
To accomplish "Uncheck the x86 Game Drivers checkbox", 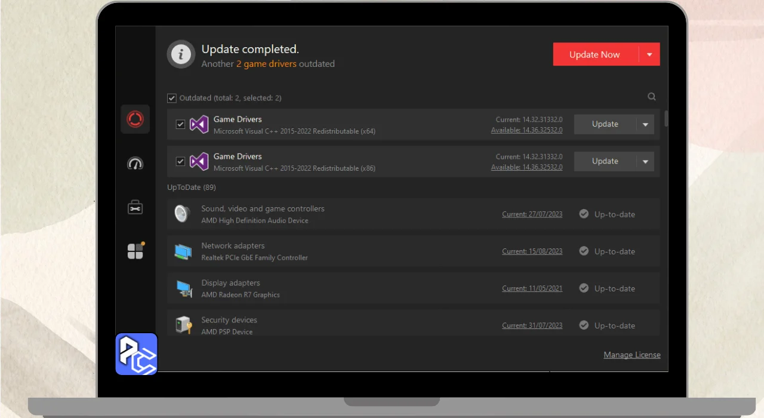I will (x=180, y=161).
